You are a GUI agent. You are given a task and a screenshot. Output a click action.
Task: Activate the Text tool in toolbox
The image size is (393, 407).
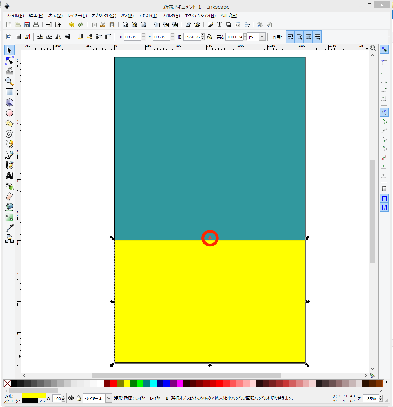coord(9,176)
